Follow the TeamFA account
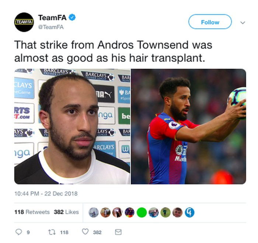 (x=210, y=22)
